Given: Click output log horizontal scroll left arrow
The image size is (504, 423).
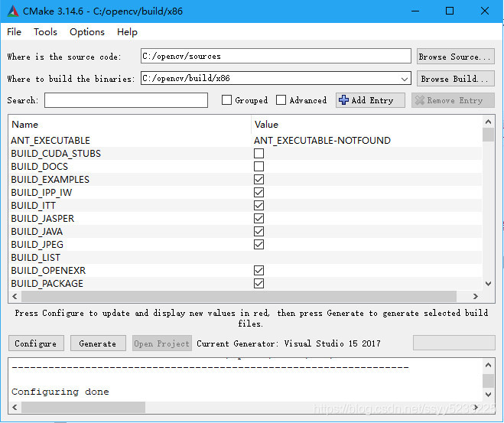Looking at the screenshot, I should click(x=15, y=407).
